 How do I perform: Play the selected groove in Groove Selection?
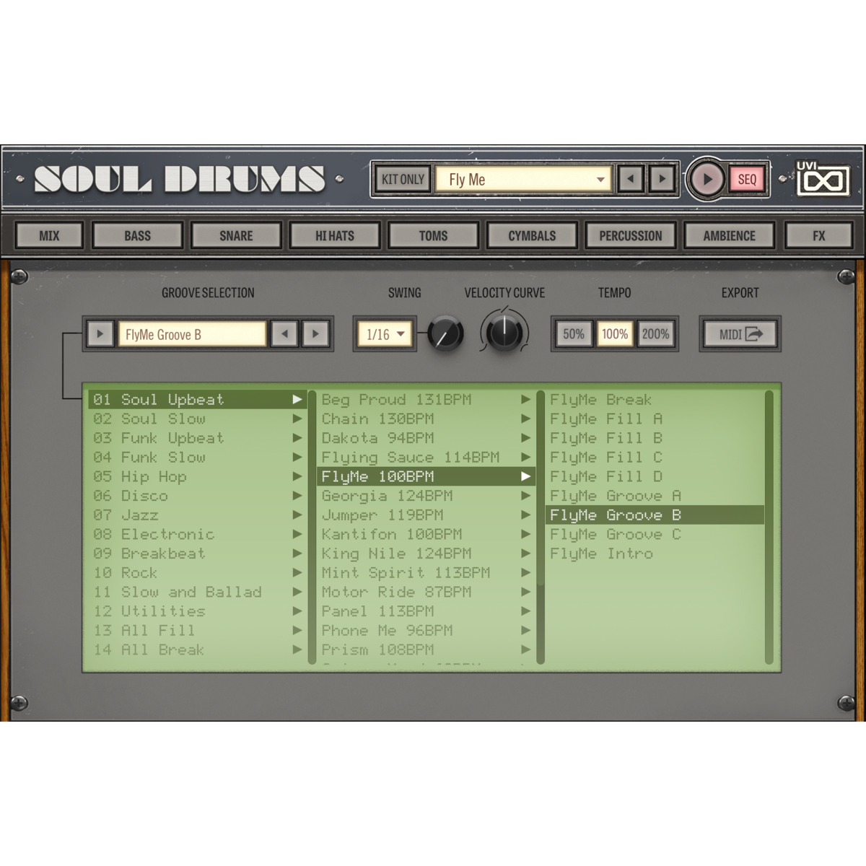(x=100, y=334)
